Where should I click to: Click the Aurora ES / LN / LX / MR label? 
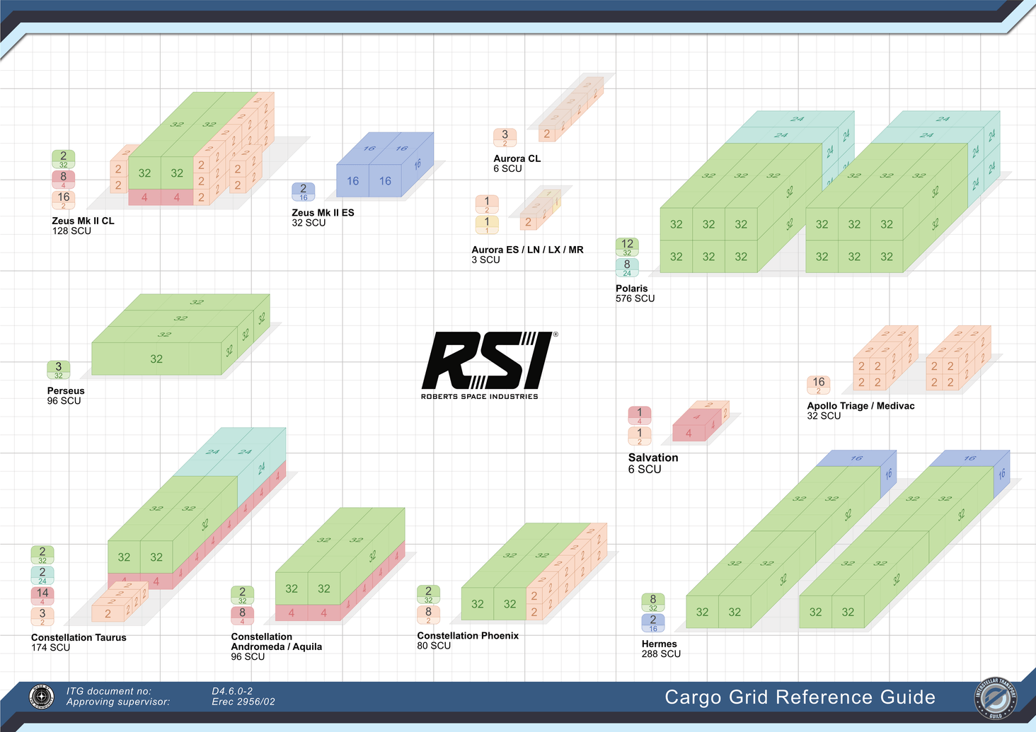pyautogui.click(x=527, y=250)
